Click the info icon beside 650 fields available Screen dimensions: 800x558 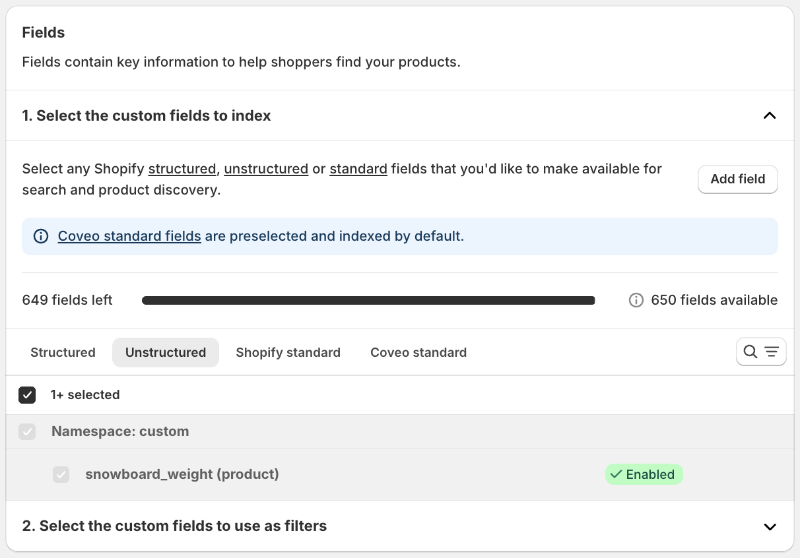coord(636,300)
